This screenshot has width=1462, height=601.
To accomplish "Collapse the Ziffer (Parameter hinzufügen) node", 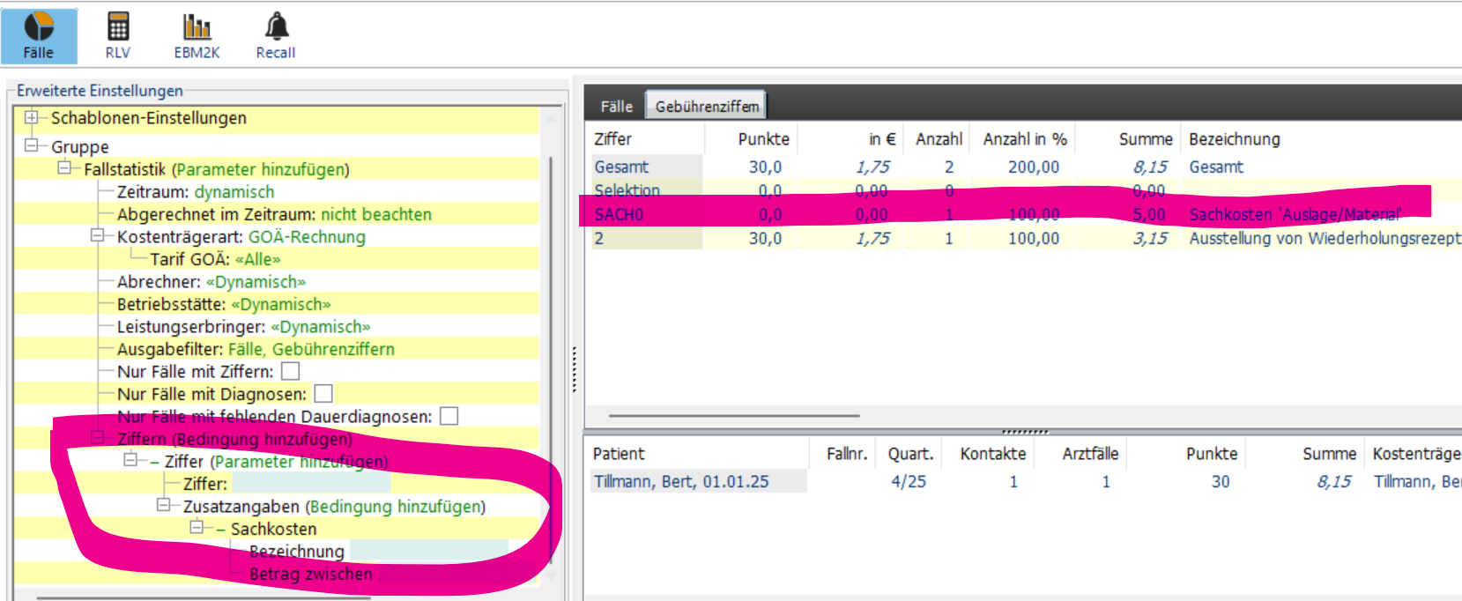I will pyautogui.click(x=130, y=459).
